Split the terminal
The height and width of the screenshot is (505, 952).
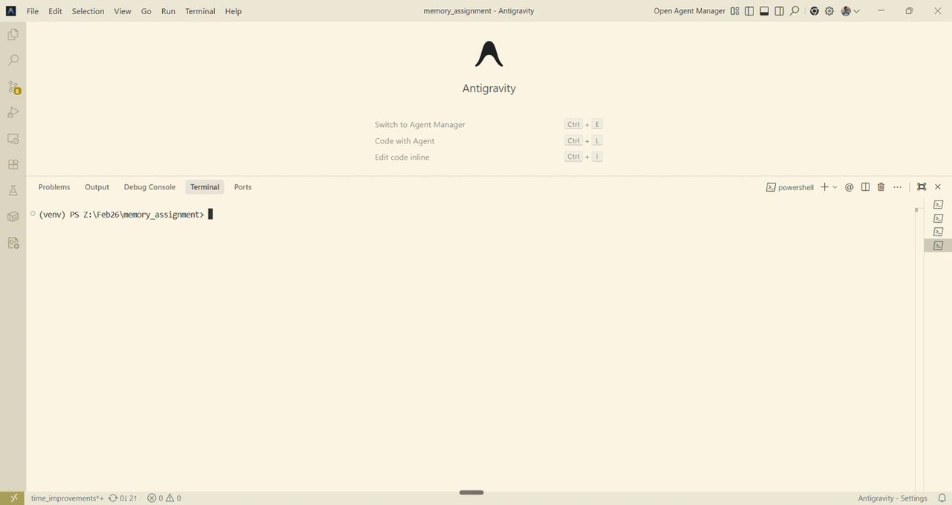click(865, 187)
